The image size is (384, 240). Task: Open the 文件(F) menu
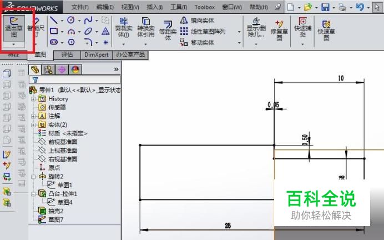80,7
